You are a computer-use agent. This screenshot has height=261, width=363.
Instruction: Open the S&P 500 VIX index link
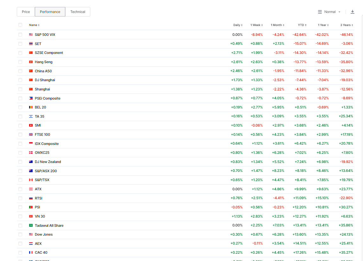(x=45, y=35)
